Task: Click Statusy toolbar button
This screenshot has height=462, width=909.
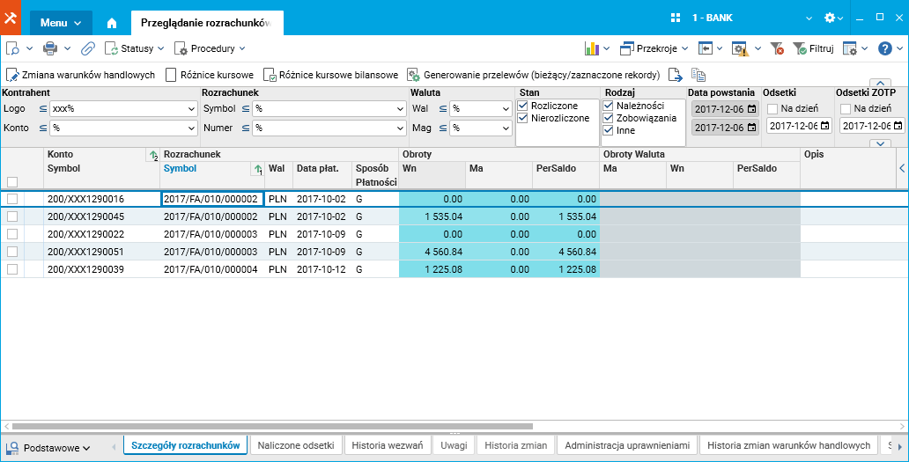Action: coord(135,48)
